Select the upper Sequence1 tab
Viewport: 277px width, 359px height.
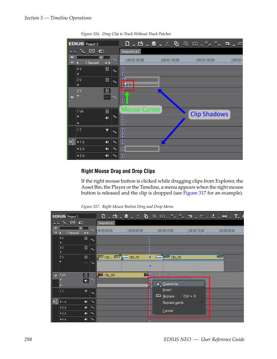(x=130, y=51)
